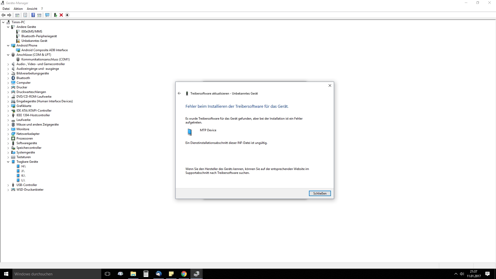Image resolution: width=496 pixels, height=279 pixels.
Task: Click the red X uninstall device icon
Action: pos(61,15)
